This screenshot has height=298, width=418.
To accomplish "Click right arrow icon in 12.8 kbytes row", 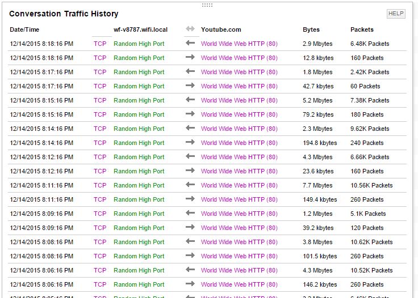I will [190, 57].
